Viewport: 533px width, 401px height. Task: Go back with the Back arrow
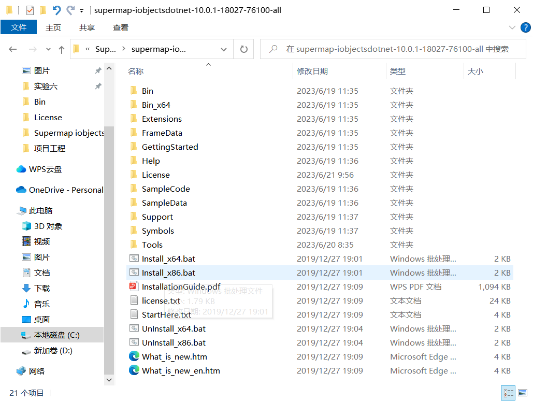pos(13,49)
